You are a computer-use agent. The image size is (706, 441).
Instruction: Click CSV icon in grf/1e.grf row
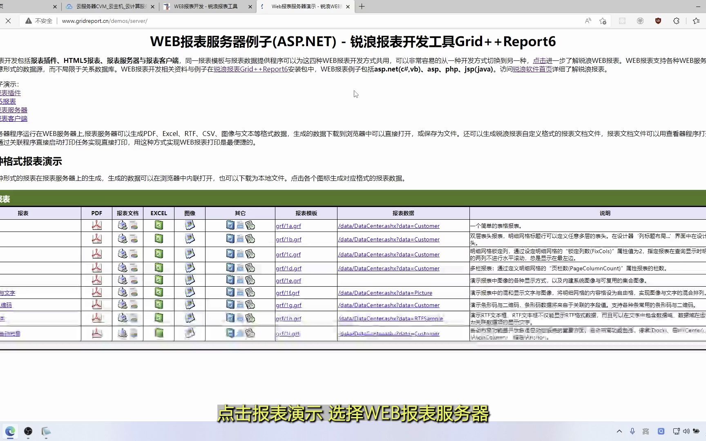pyautogui.click(x=240, y=280)
